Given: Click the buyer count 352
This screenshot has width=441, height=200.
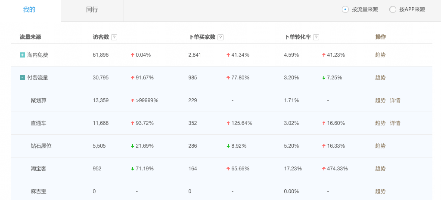Looking at the screenshot, I should pos(193,123).
